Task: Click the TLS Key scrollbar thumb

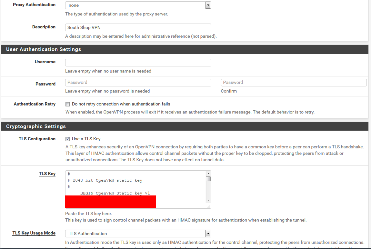Action: coord(208,179)
